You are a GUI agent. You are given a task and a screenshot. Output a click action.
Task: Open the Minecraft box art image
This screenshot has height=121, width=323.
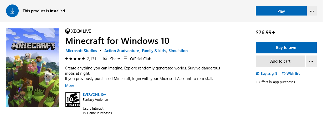pos(32,68)
